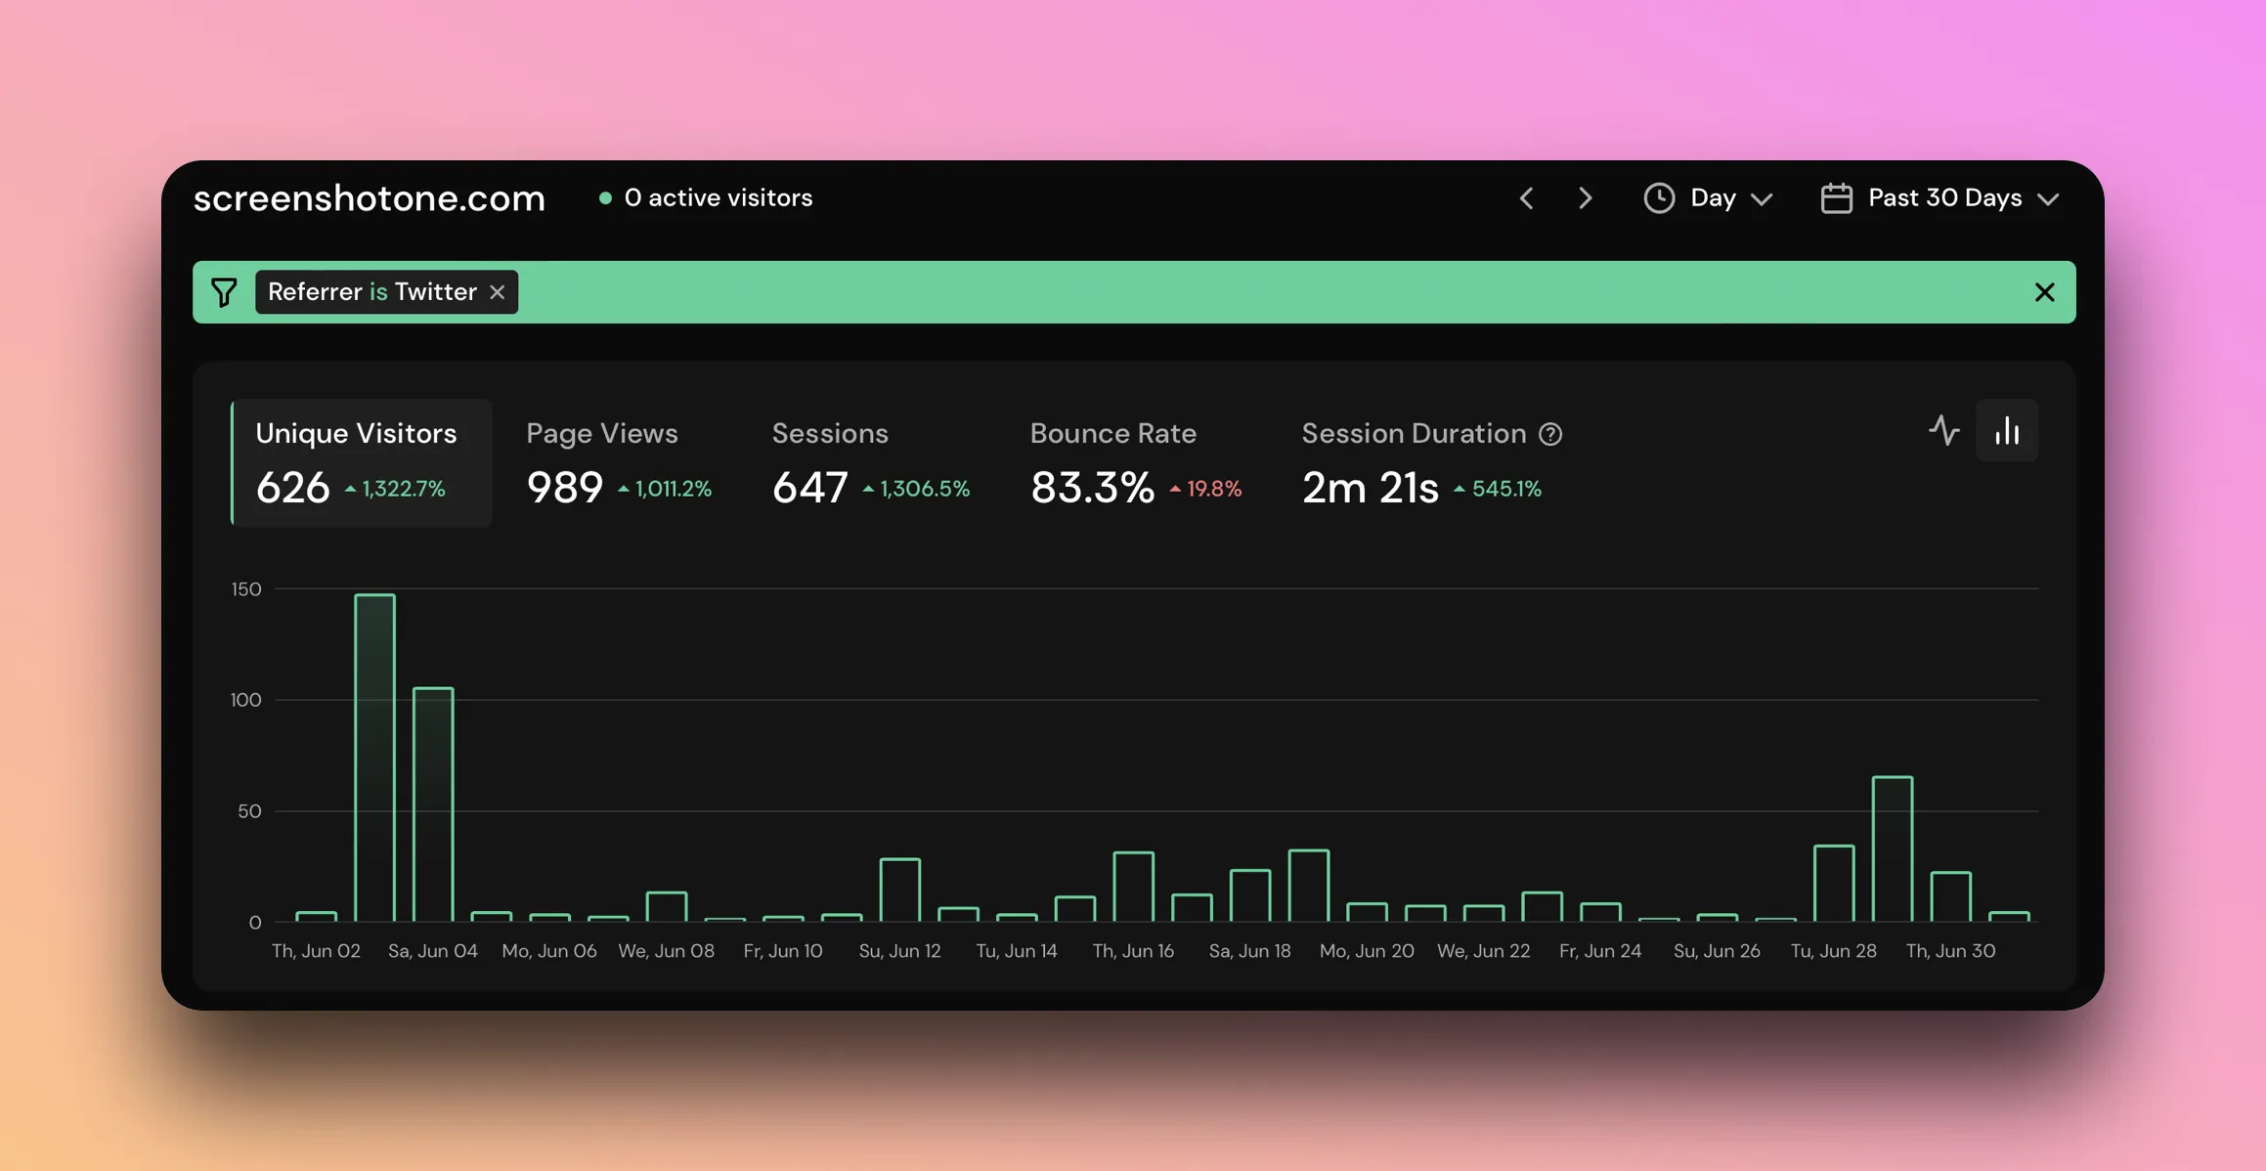Select the Bounce Rate metric tab
This screenshot has height=1171, width=2266.
[1134, 459]
